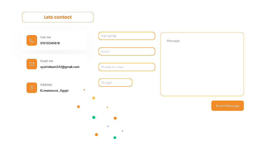
Task: Focus the Message text area
Action: [x=202, y=64]
